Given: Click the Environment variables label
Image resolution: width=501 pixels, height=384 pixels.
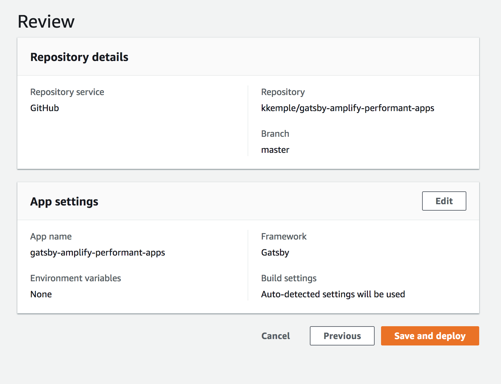Looking at the screenshot, I should (x=76, y=278).
